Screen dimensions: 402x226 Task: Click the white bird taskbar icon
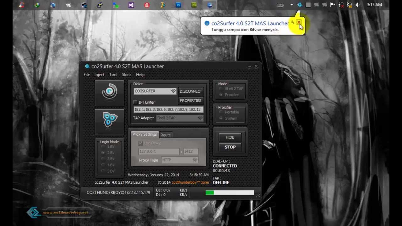[68, 5]
